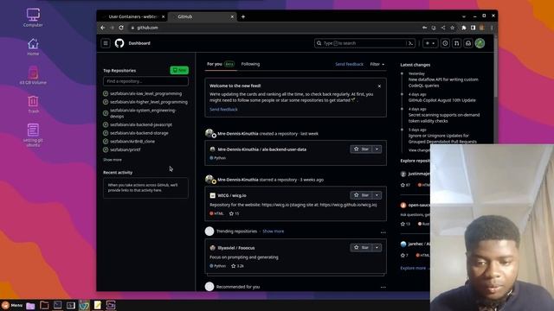This screenshot has width=554, height=311.
Task: Bookmark this page with the star icon
Action: (452, 28)
